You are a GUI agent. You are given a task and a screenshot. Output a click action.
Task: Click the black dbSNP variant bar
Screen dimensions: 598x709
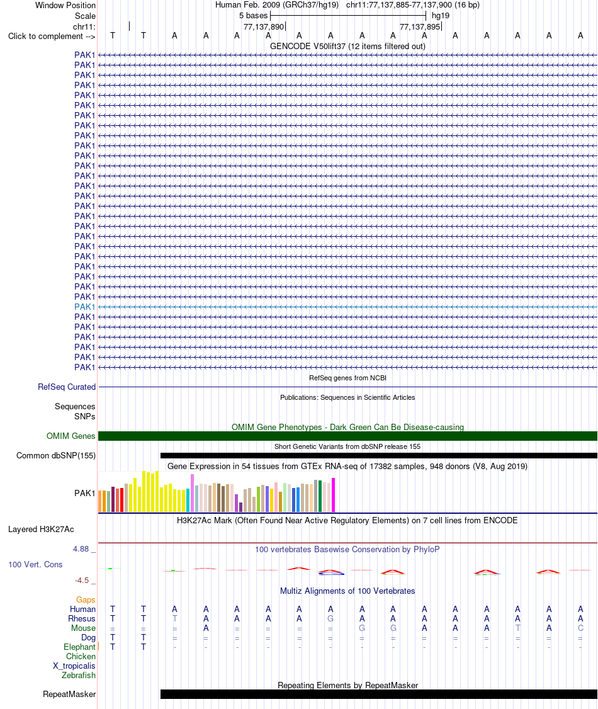coord(379,455)
